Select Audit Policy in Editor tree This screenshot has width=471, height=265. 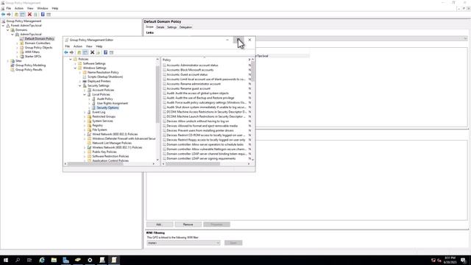point(105,99)
